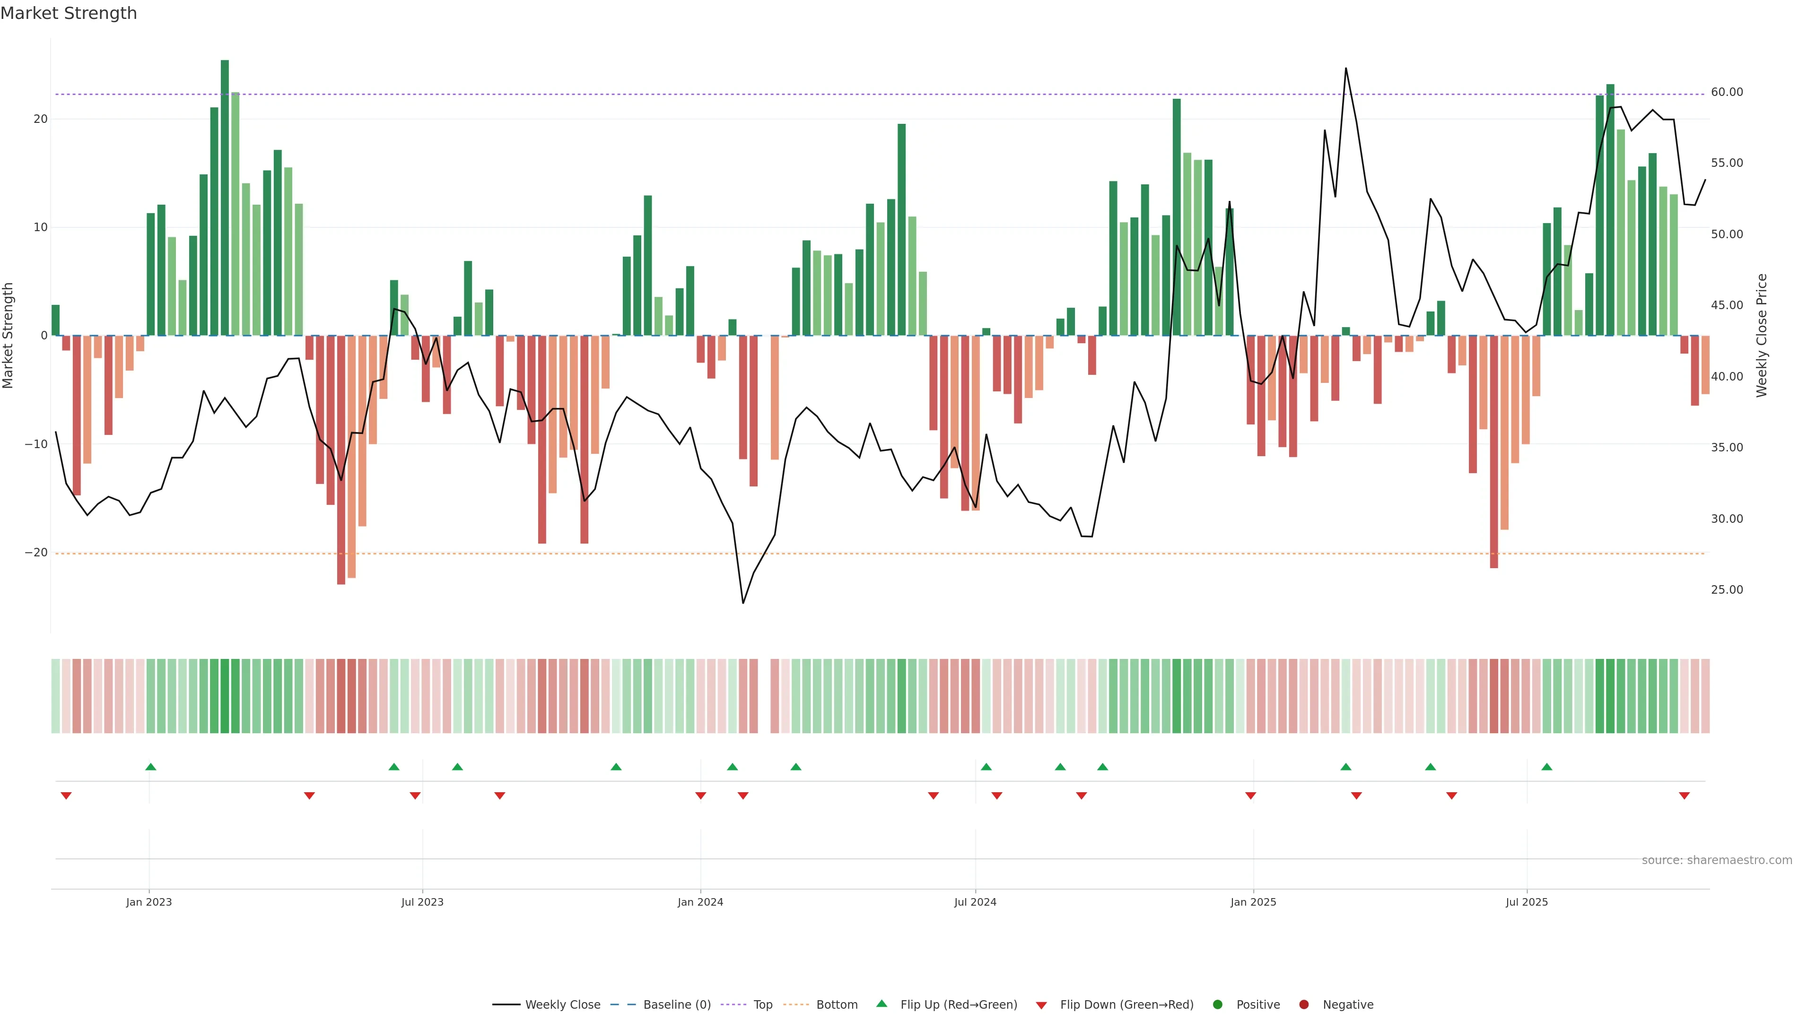Click the Jul 2024 x-axis label
Screen dimensions: 1816x1021
coord(975,902)
